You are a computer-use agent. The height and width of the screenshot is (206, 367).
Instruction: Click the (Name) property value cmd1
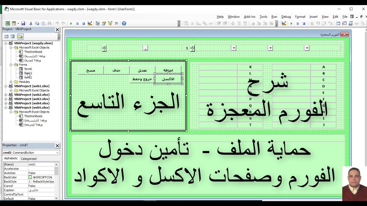(41, 165)
